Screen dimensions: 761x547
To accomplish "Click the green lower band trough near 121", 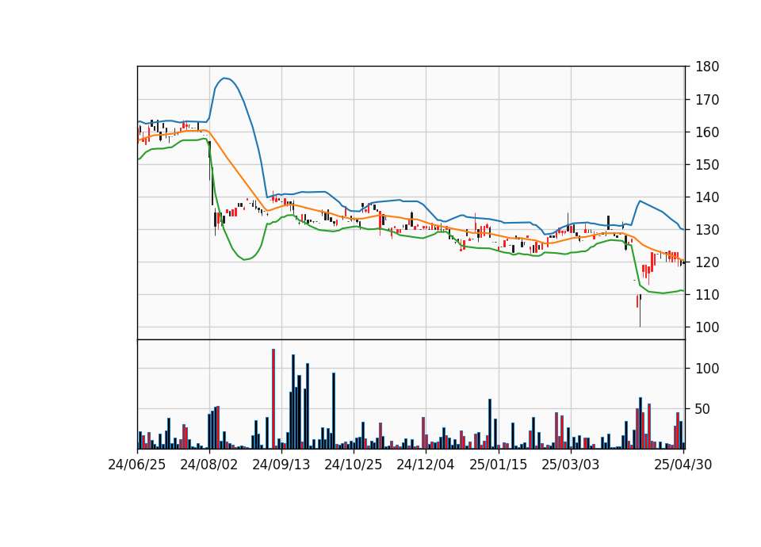I will pos(245,259).
